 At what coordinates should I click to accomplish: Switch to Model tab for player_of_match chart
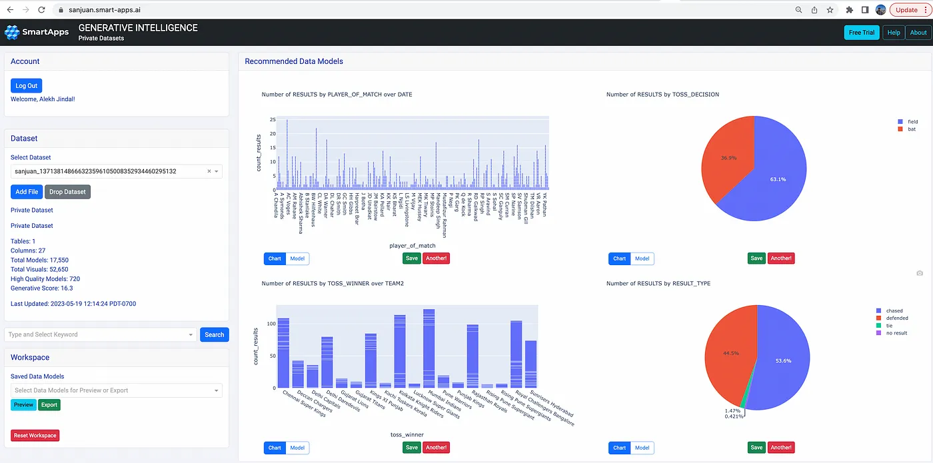click(x=297, y=258)
